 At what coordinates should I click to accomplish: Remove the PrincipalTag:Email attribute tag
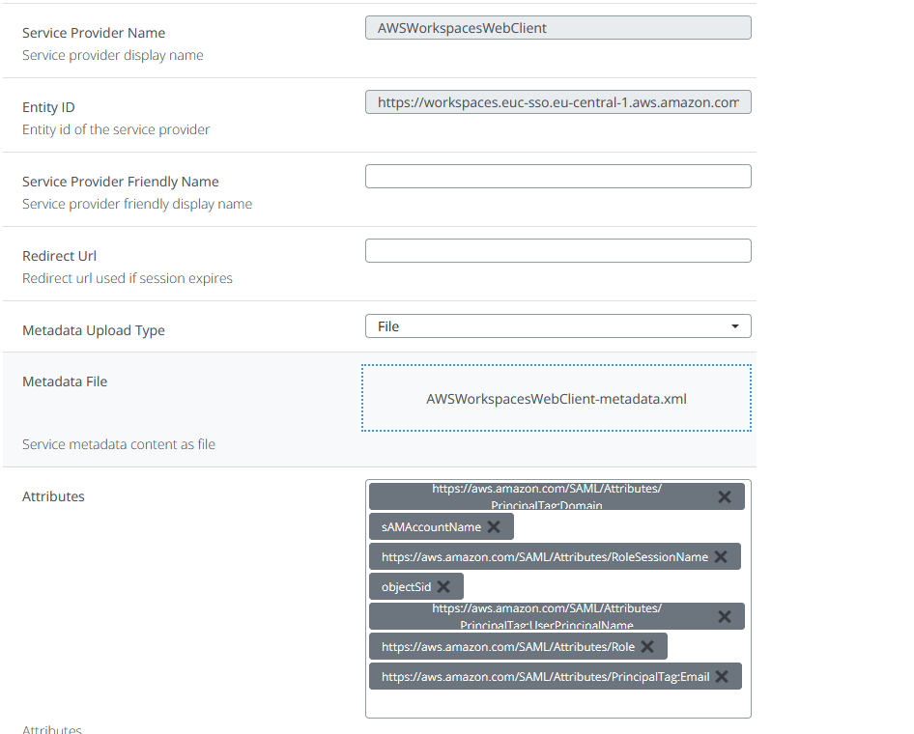pos(722,676)
